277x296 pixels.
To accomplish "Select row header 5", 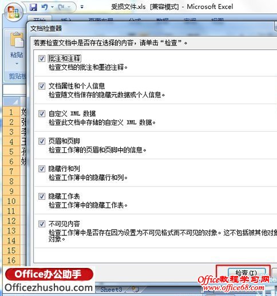I will pos(11,152).
